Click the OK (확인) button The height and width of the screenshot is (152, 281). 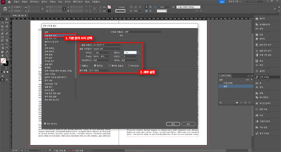173,124
